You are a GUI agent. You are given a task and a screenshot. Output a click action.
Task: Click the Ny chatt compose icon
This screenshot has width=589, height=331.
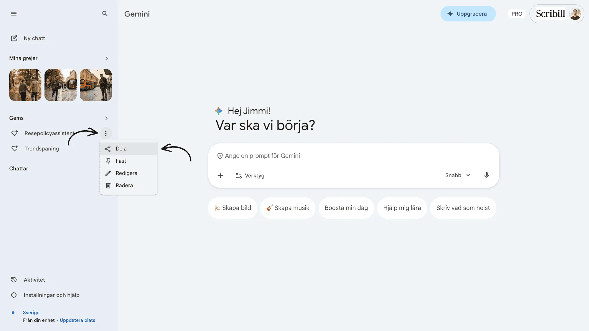click(14, 38)
